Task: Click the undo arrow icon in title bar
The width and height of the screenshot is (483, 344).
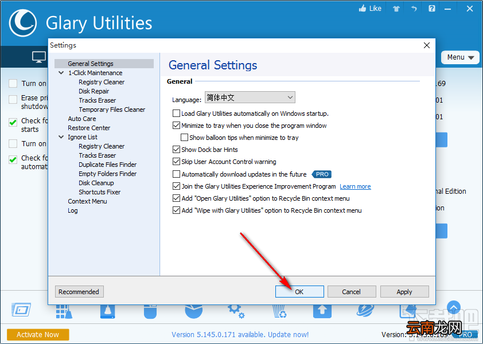Action: coord(414,9)
